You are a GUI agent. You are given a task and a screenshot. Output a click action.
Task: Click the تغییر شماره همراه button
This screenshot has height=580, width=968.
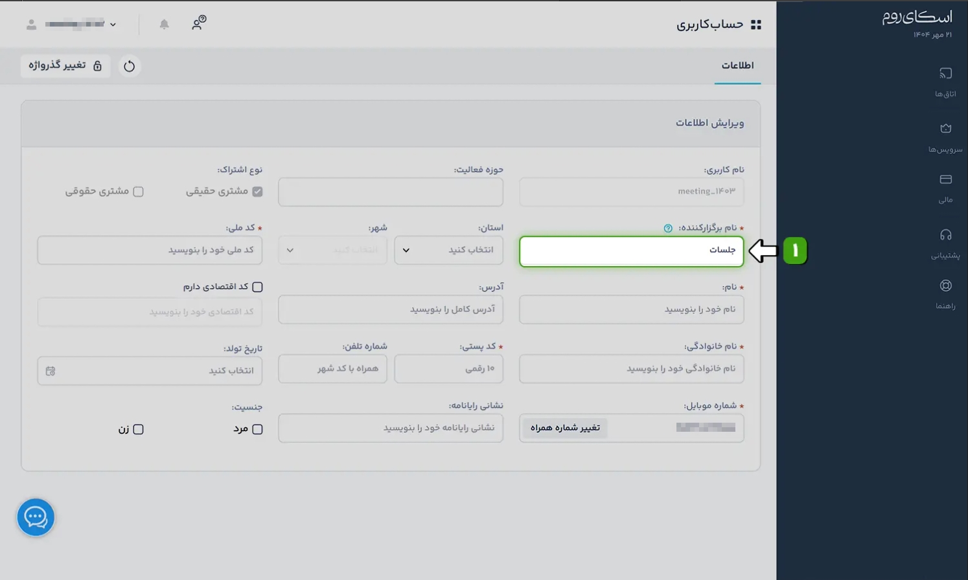tap(565, 428)
